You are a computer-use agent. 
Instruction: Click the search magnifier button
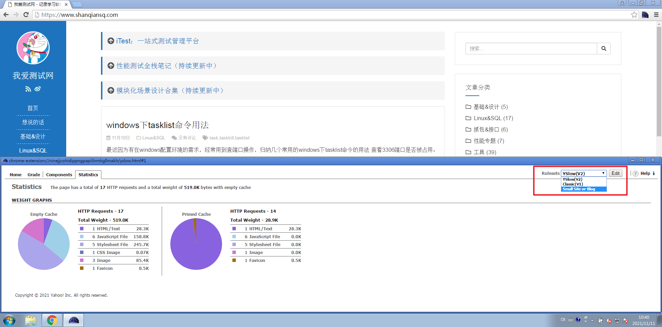[604, 49]
